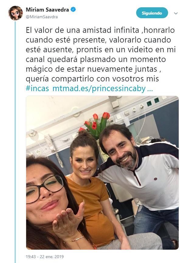Open the timestamp 19:43 - 22 ene. 2019

(45, 256)
